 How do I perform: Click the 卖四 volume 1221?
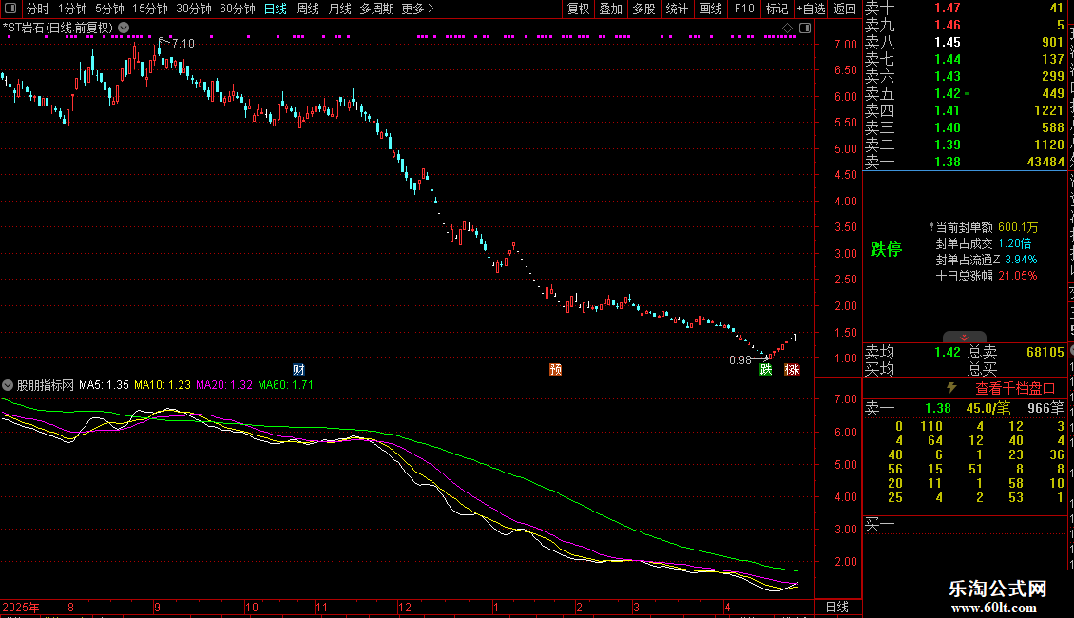tap(1049, 110)
